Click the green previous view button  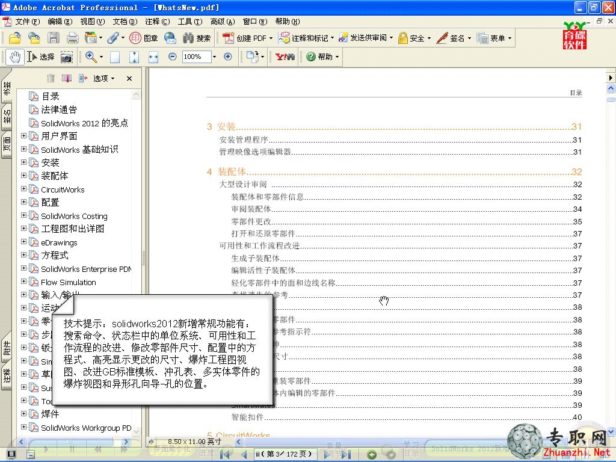pos(371,455)
